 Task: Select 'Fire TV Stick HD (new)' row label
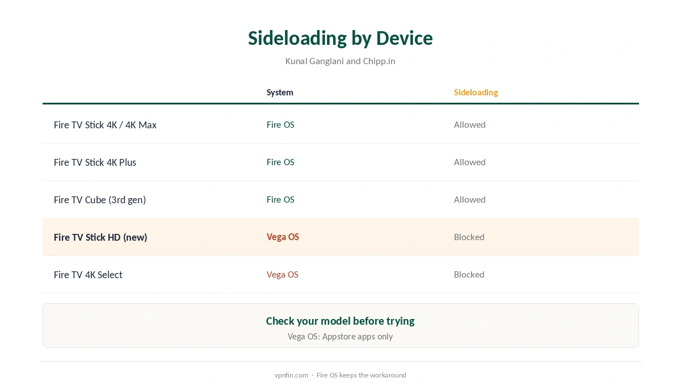pos(100,237)
